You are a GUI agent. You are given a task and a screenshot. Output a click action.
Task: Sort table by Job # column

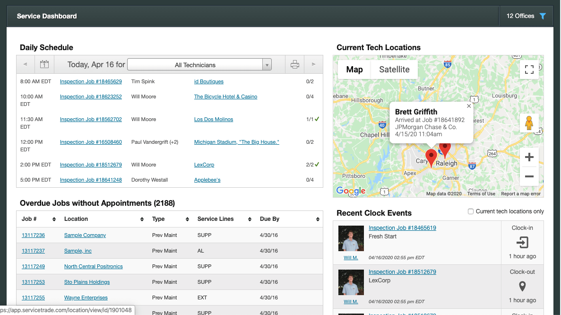(54, 219)
